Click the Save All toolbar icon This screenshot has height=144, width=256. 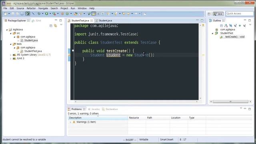[x=17, y=14]
